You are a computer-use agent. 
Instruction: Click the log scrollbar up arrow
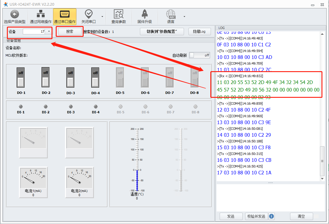tap(322, 34)
